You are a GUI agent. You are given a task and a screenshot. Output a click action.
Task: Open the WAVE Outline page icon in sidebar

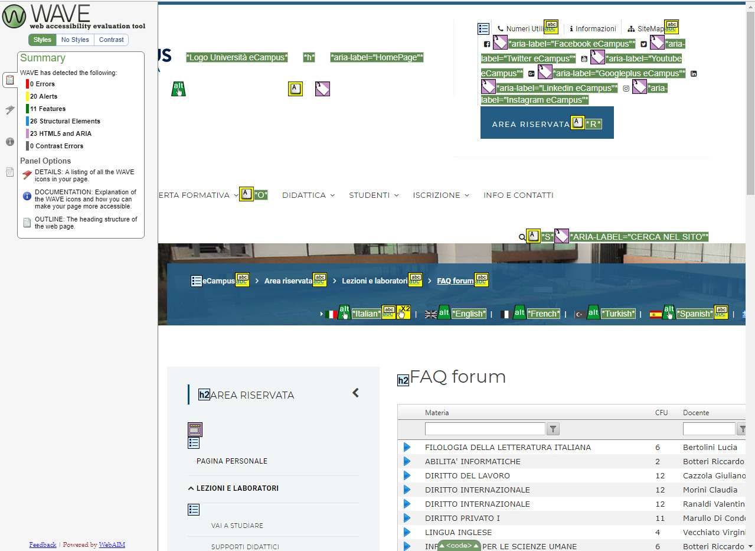coord(10,172)
